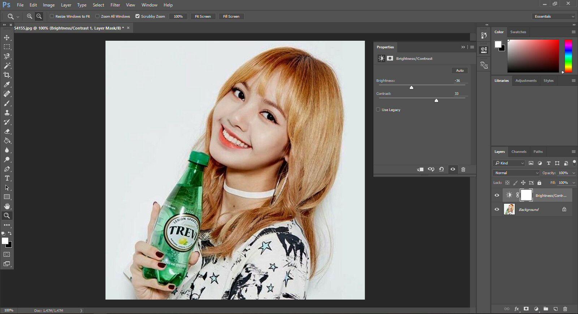Open the layer Kind filter dropdown
The image size is (578, 314).
[509, 163]
